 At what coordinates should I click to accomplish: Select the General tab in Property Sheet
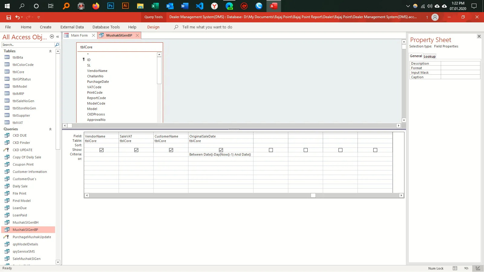(x=416, y=56)
